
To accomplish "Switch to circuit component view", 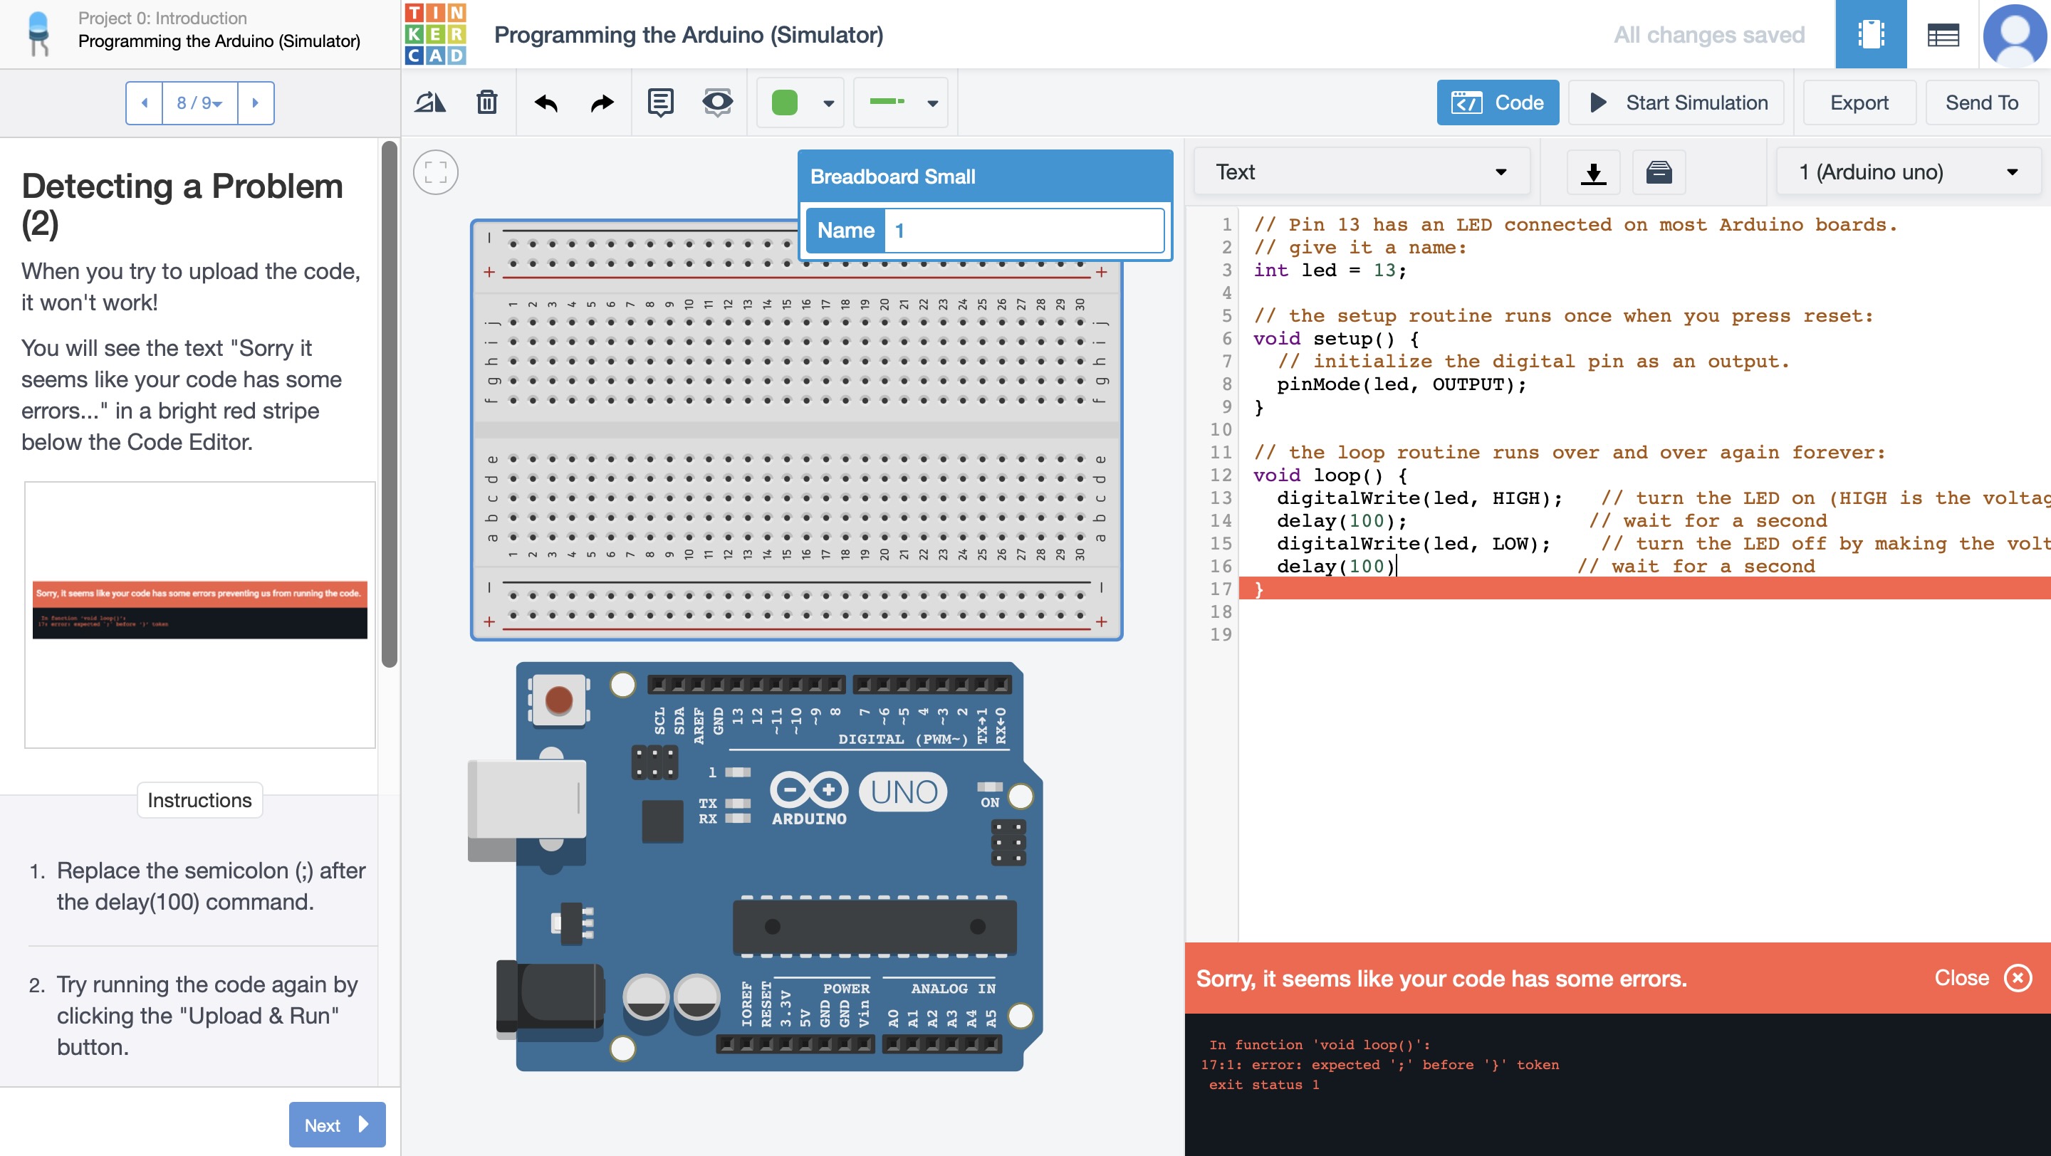I will point(1870,34).
